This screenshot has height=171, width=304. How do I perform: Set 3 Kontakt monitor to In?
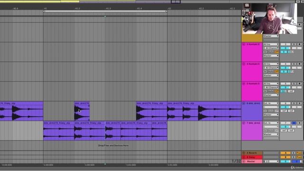(265, 52)
